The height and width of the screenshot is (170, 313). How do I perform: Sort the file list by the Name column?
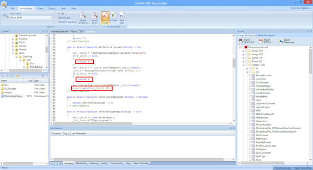click(12, 81)
